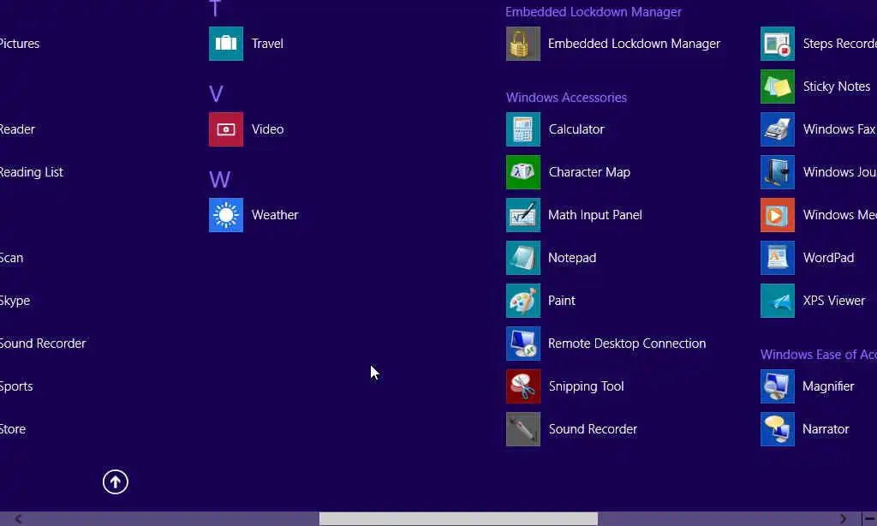
Task: Click the Weather app name text
Action: (x=275, y=215)
